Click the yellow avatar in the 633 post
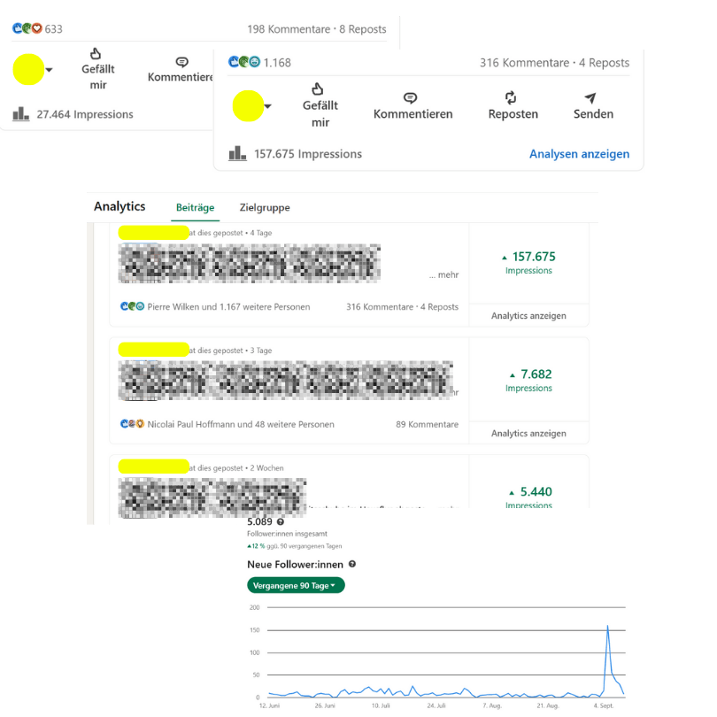The height and width of the screenshot is (717, 717). (x=28, y=70)
